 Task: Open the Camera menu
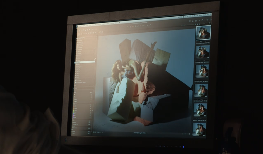pyautogui.click(x=107, y=24)
